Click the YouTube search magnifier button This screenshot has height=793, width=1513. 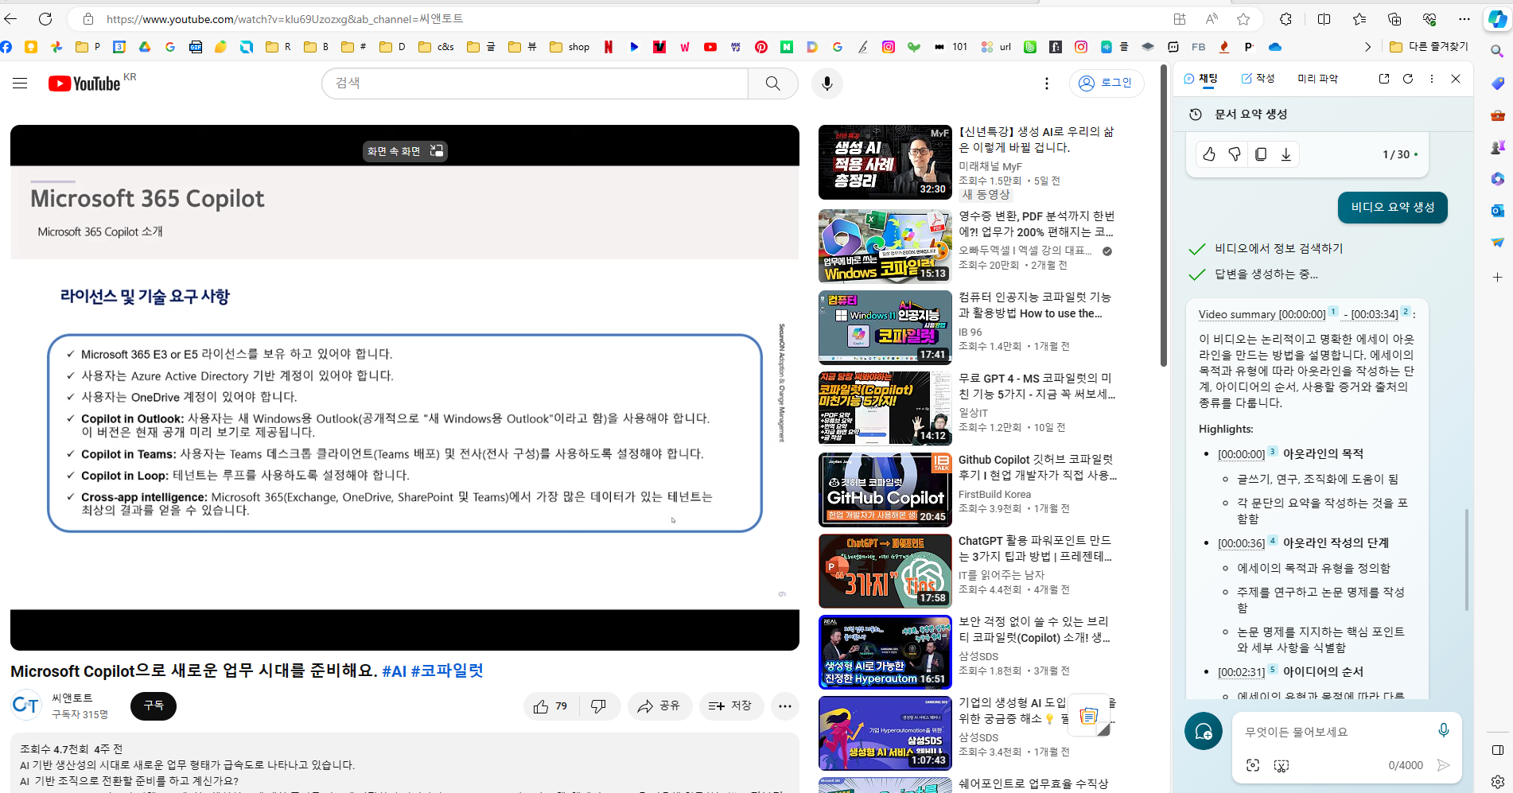click(x=772, y=84)
